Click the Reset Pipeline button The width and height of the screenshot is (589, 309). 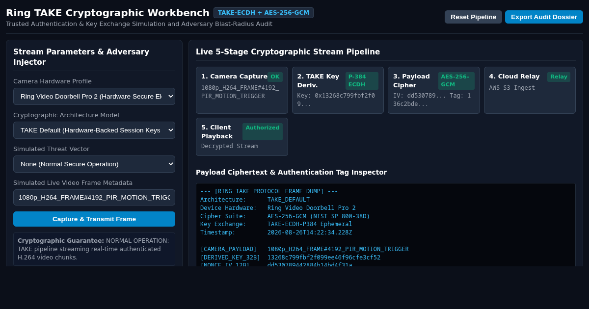click(x=473, y=17)
